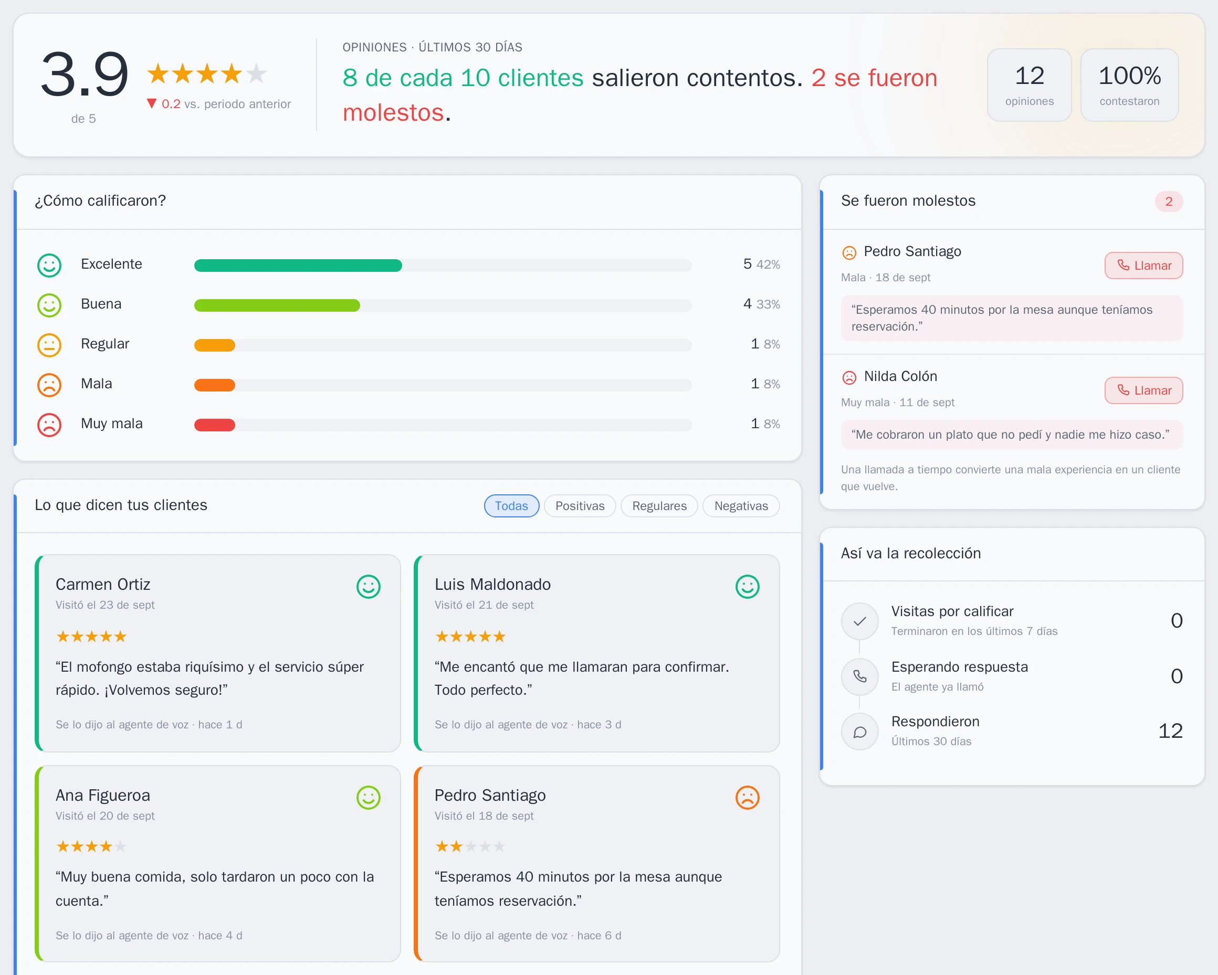Click Carmen Ortiz's five-star rating

point(91,637)
